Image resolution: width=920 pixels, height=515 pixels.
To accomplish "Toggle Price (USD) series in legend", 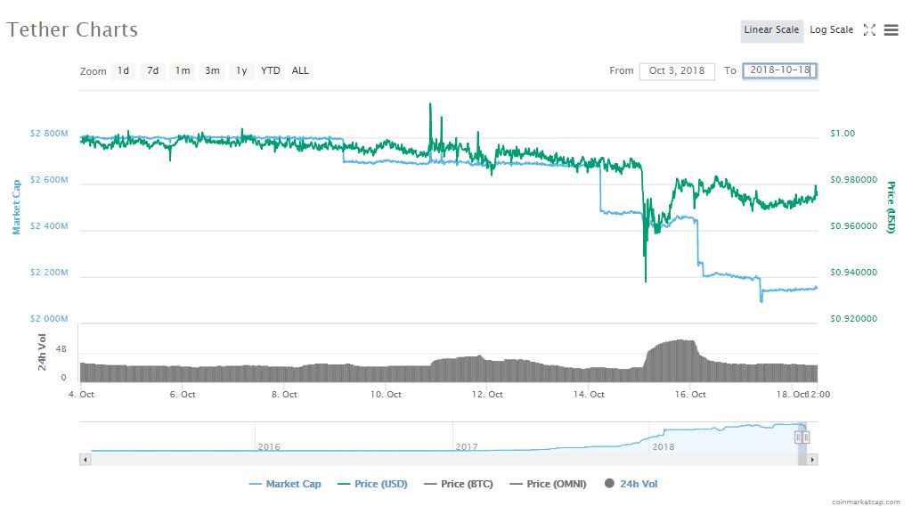I will [x=372, y=484].
